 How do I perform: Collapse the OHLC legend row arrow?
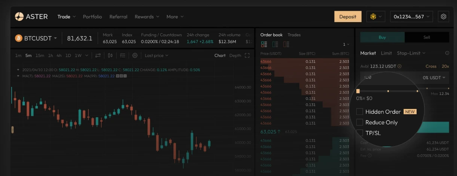coord(19,70)
